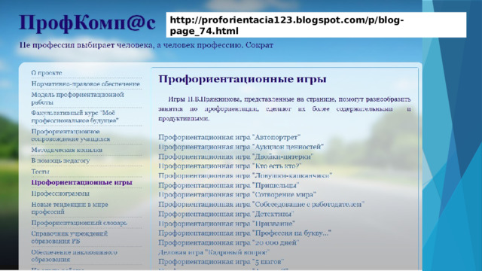
Task: Open game link 'Детективы'
Action: [x=226, y=214]
